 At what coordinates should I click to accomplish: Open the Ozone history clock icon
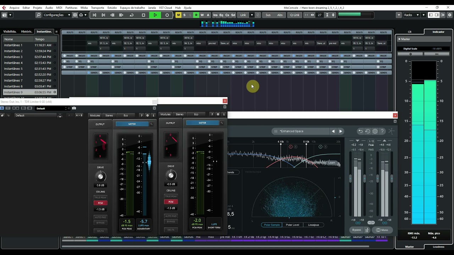367,131
